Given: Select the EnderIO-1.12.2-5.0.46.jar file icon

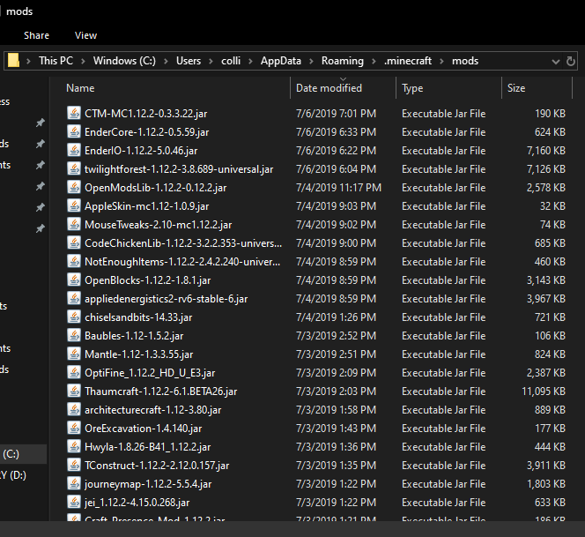Looking at the screenshot, I should tap(74, 150).
